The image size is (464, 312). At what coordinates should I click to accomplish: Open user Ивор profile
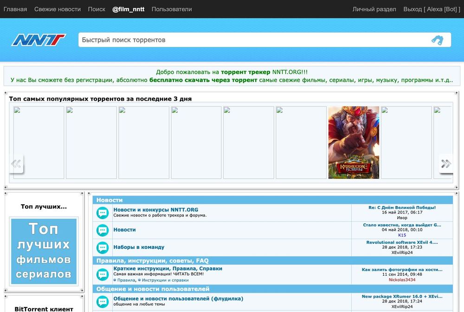(x=402, y=218)
